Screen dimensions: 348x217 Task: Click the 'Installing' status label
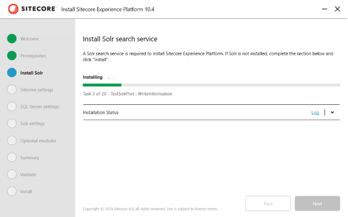(92, 77)
